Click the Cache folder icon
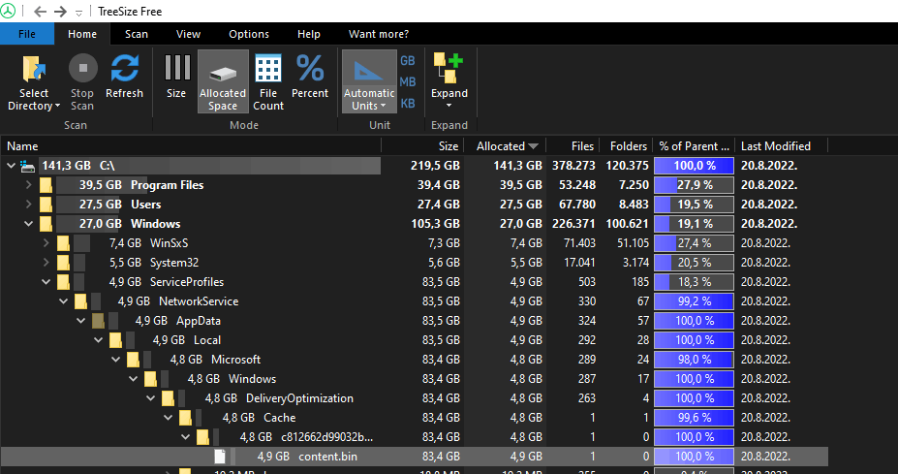Image resolution: width=898 pixels, height=474 pixels. click(186, 418)
